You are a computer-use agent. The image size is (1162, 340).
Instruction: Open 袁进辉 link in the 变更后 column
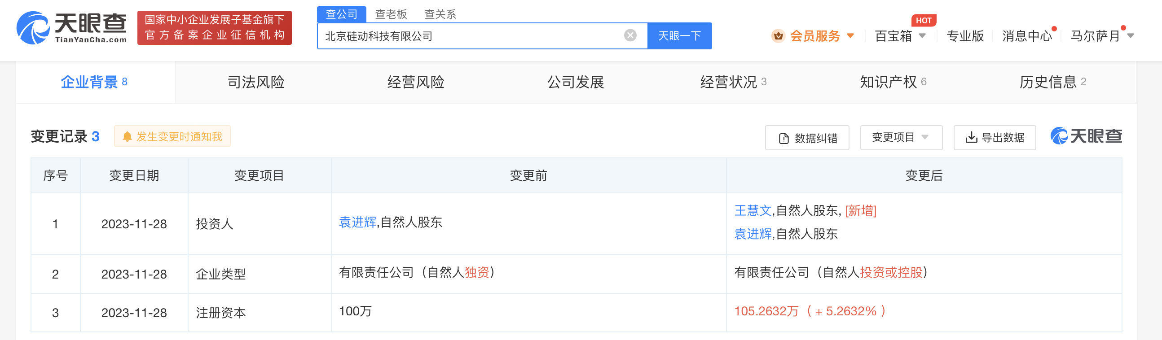753,234
